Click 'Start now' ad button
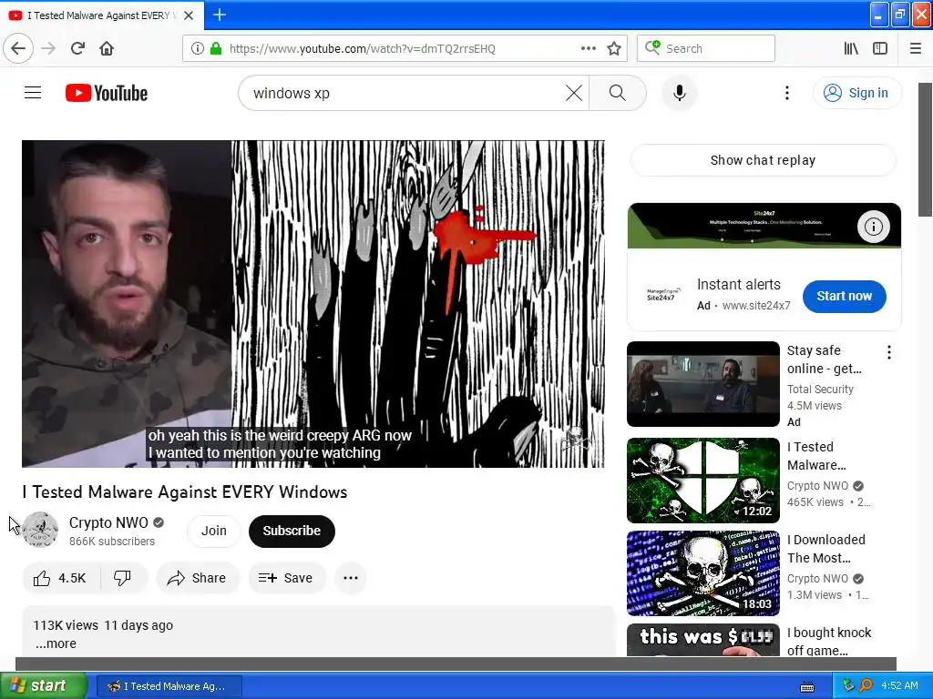 844,296
